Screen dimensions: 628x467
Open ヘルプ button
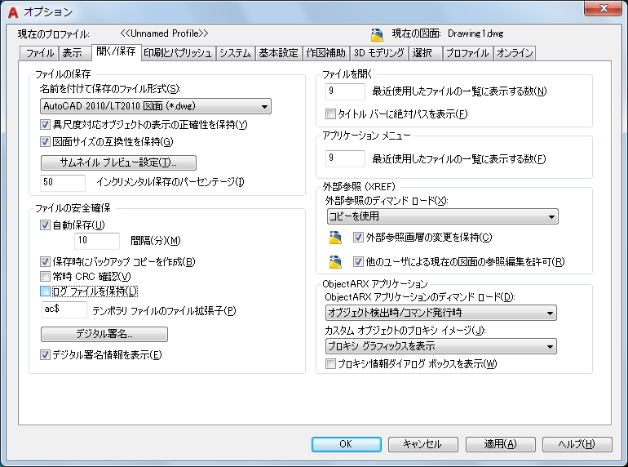577,444
